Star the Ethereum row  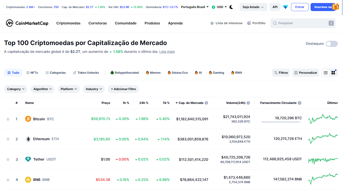pos(8,139)
